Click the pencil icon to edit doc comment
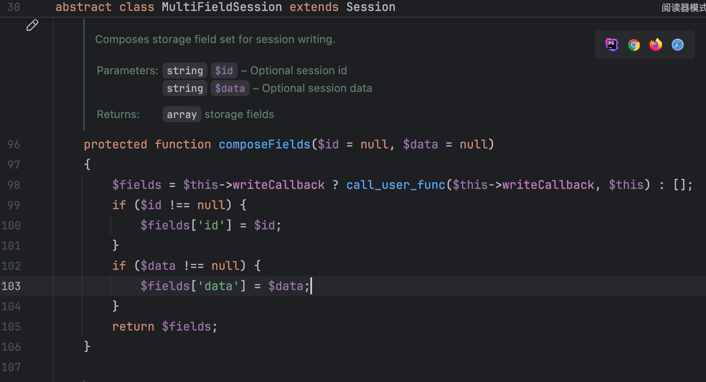This screenshot has height=382, width=706. 32,25
